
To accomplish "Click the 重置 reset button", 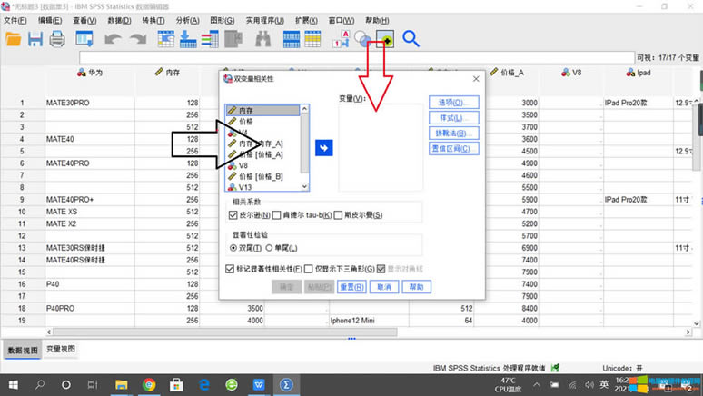I will click(x=351, y=287).
